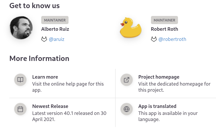The height and width of the screenshot is (139, 216).
Task: Open the Learn more help page title
Action: click(x=45, y=77)
